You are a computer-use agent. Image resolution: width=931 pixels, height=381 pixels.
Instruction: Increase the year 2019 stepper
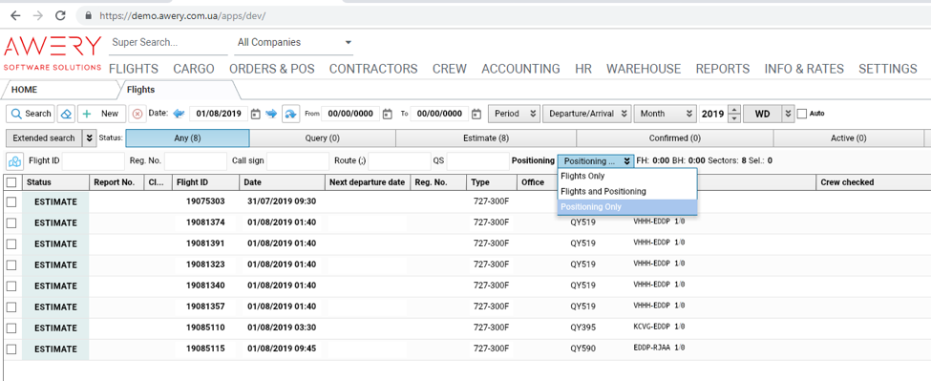(x=734, y=109)
